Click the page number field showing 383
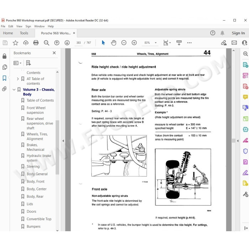The image size is (249, 249). click(79, 43)
